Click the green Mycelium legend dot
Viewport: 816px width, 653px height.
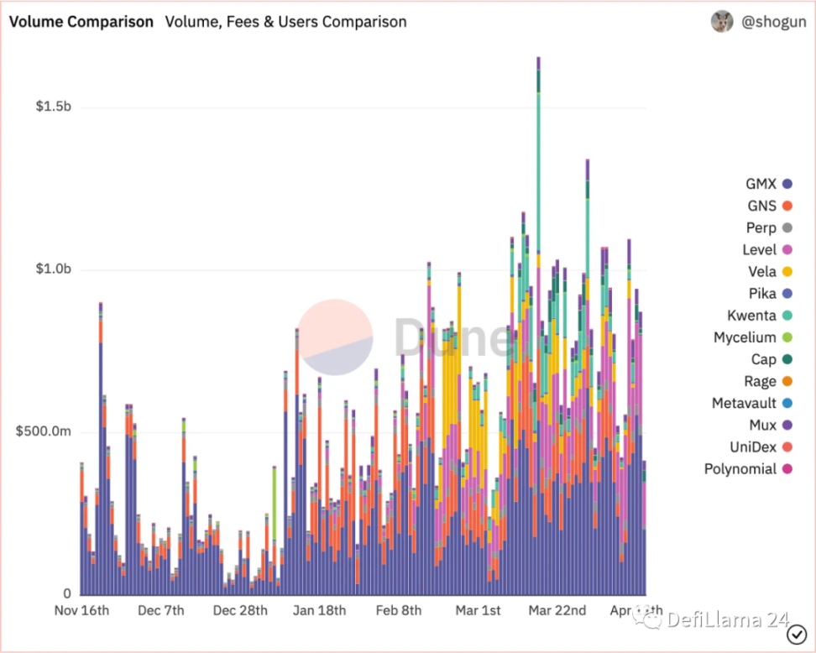pyautogui.click(x=787, y=337)
